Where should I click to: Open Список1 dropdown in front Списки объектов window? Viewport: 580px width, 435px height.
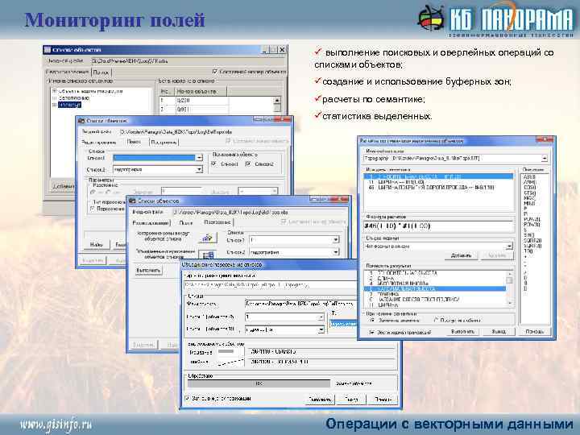point(335,240)
